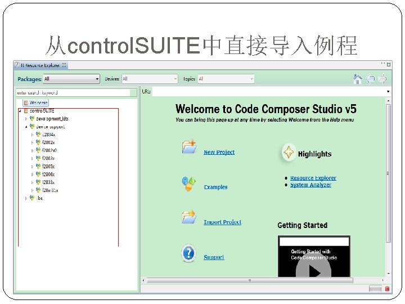
Task: Click the f2802x node icon
Action: tap(38, 142)
